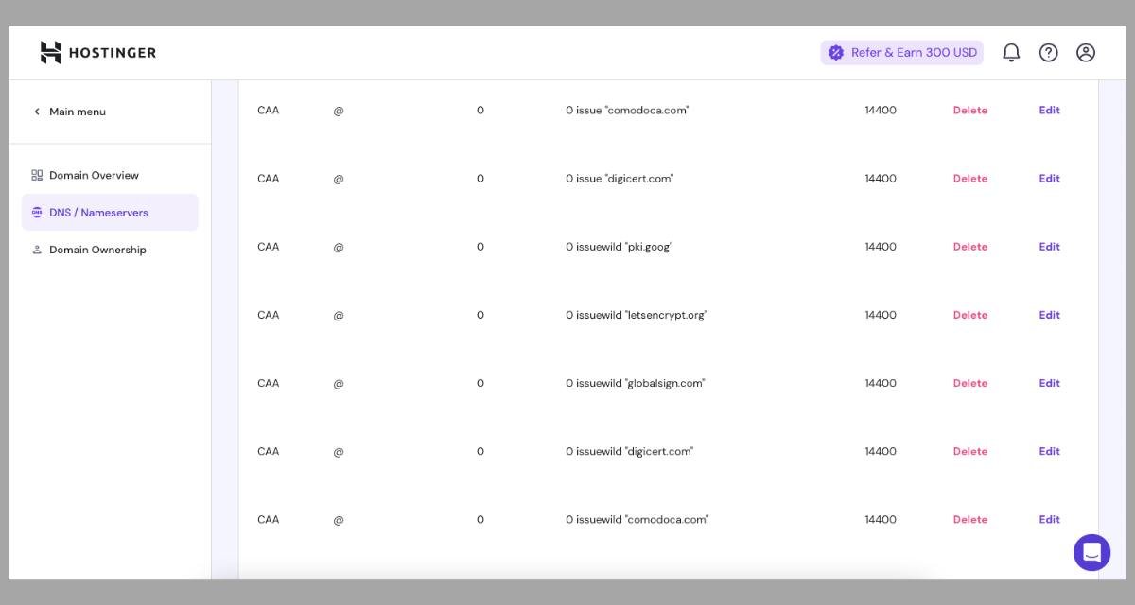Screen dimensions: 1135x605
Task: Open the help question mark icon
Action: [x=1048, y=53]
